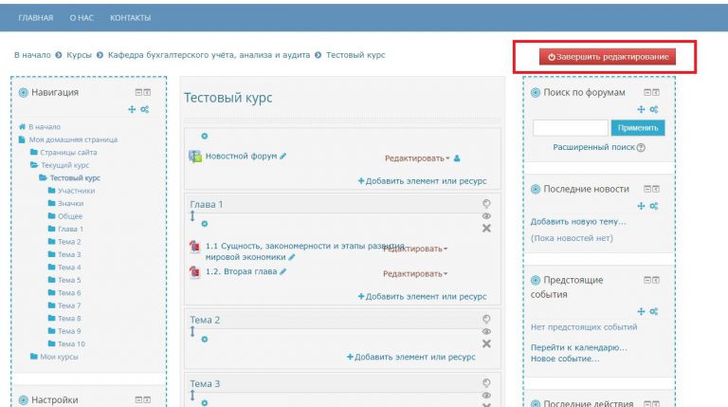Click the gear icon in Навигация block

[x=145, y=110]
